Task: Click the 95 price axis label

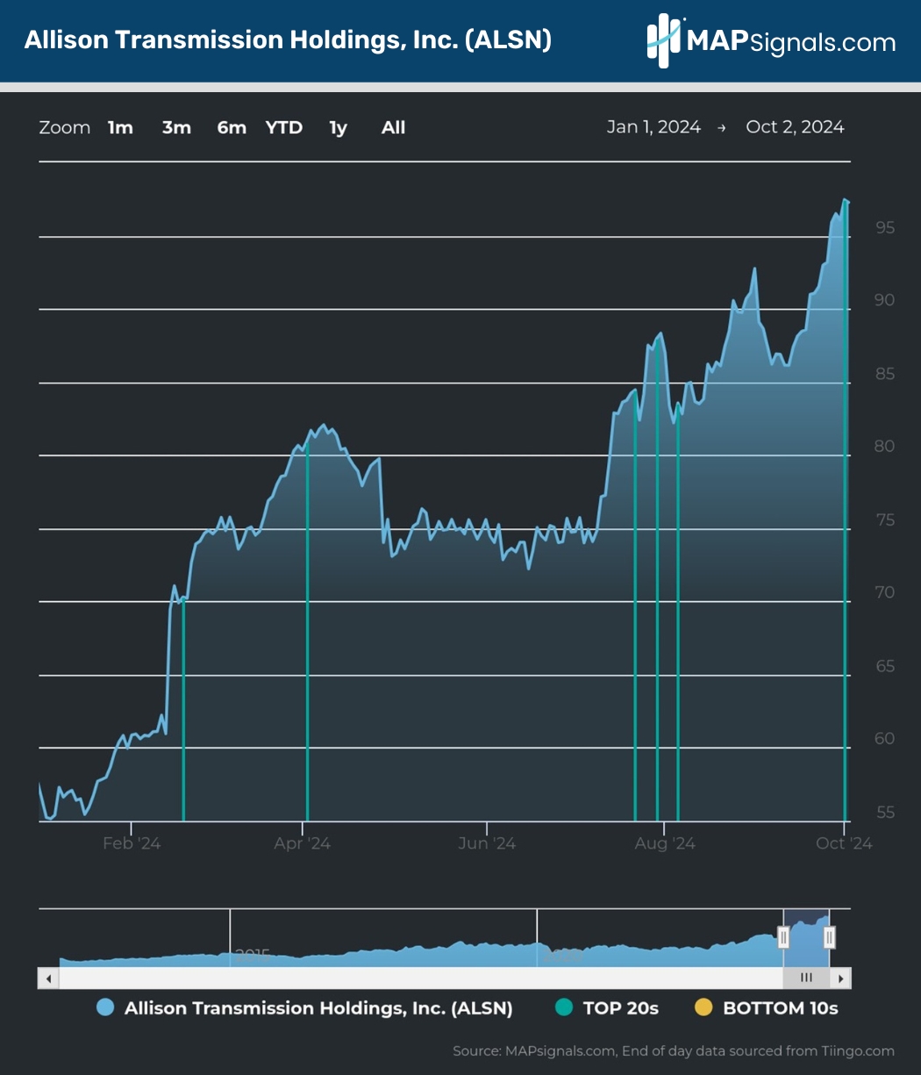Action: [x=885, y=227]
